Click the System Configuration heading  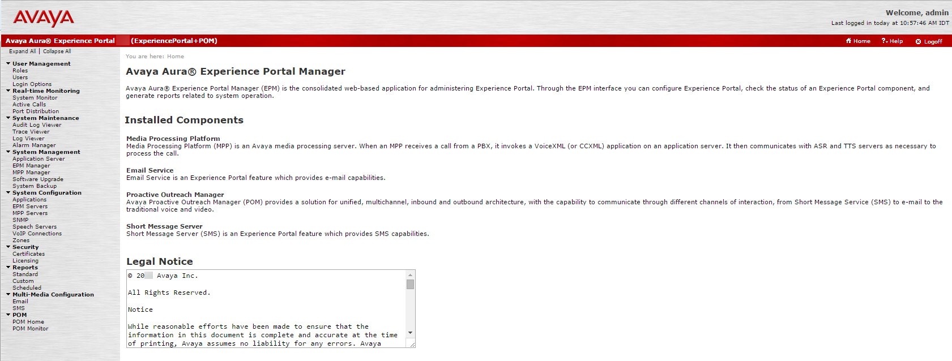47,193
